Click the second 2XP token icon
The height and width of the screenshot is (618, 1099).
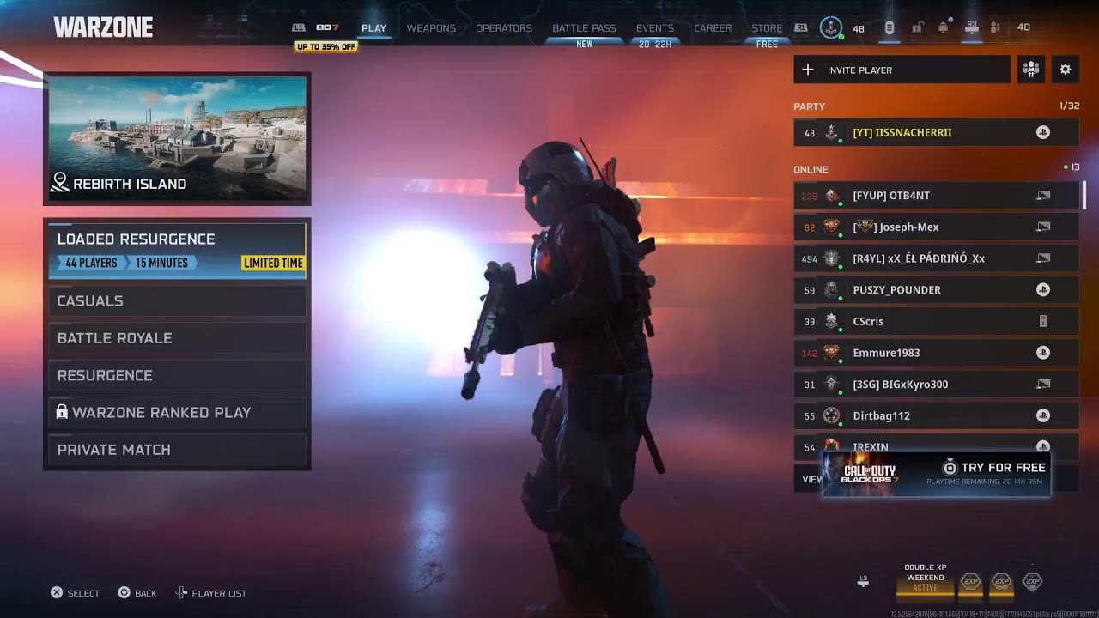pyautogui.click(x=1001, y=582)
